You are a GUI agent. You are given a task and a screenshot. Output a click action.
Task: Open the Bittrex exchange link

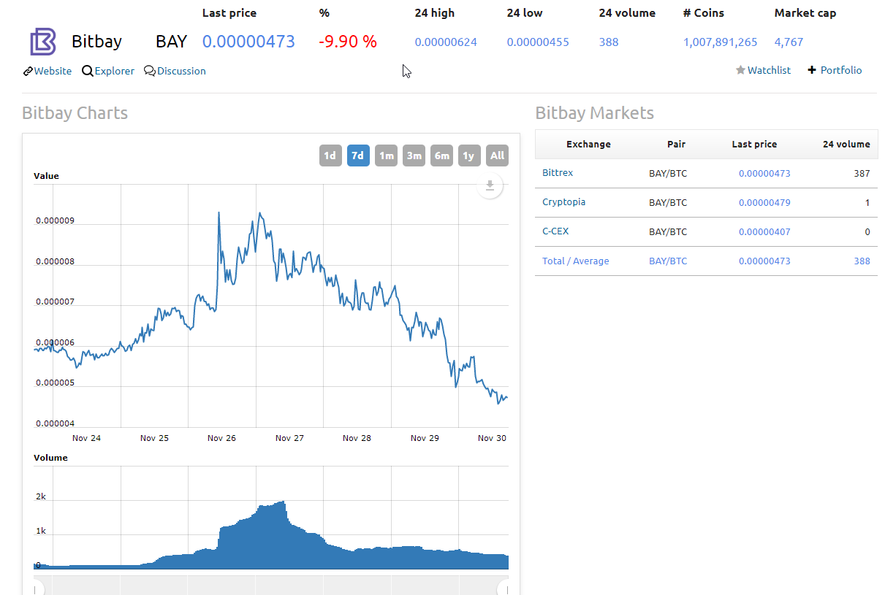[x=558, y=173]
